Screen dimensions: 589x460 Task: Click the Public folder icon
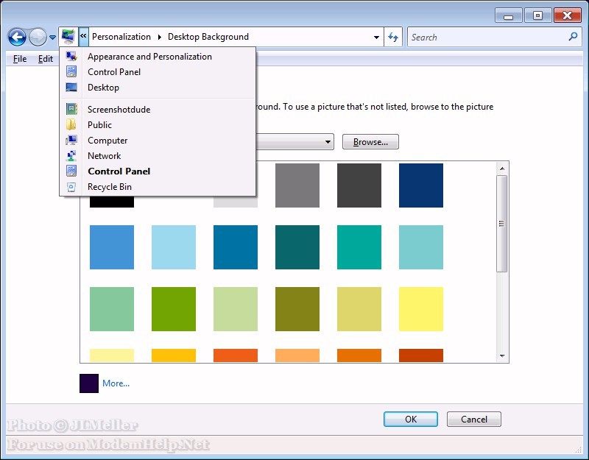(x=71, y=124)
